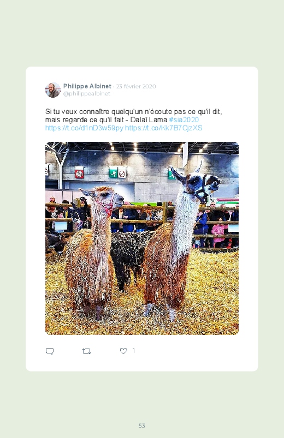
Task: Follow the t.co/d1nD3w59py link
Action: click(84, 128)
